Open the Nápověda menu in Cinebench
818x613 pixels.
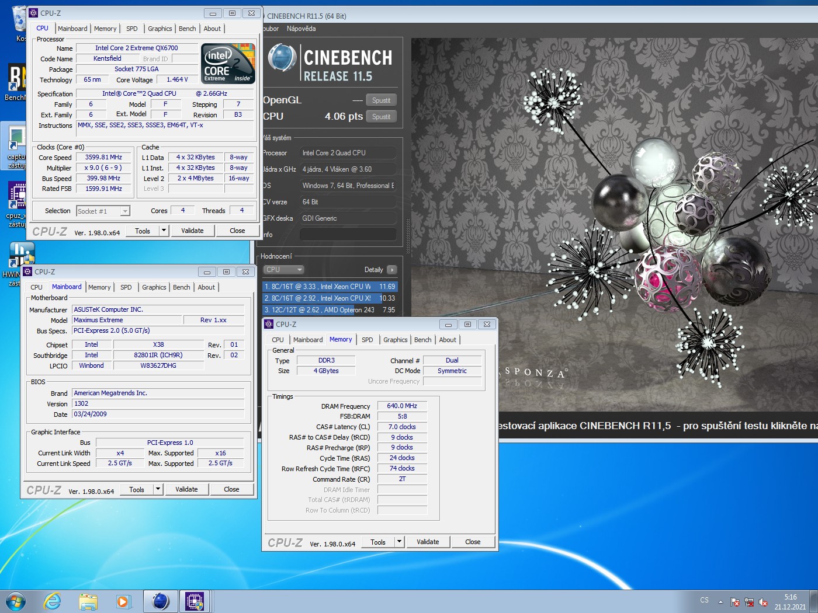pos(301,29)
